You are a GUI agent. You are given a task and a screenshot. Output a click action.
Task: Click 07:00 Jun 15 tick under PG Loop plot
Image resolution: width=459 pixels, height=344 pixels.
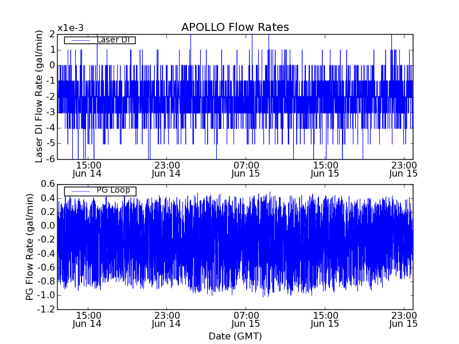coord(246,319)
